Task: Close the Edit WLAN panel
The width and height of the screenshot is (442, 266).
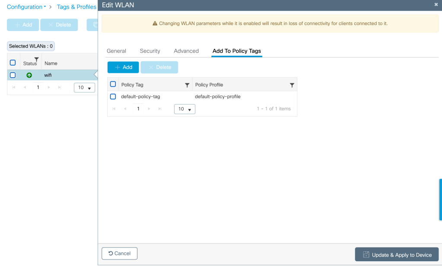Action: [436, 5]
